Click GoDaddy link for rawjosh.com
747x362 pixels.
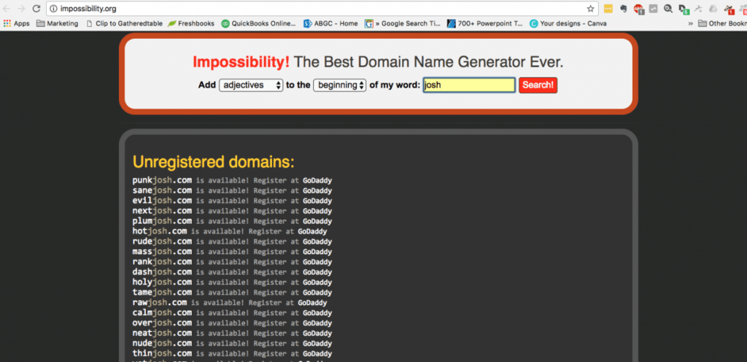pyautogui.click(x=312, y=302)
